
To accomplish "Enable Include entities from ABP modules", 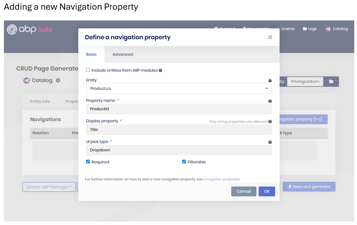I will 88,70.
